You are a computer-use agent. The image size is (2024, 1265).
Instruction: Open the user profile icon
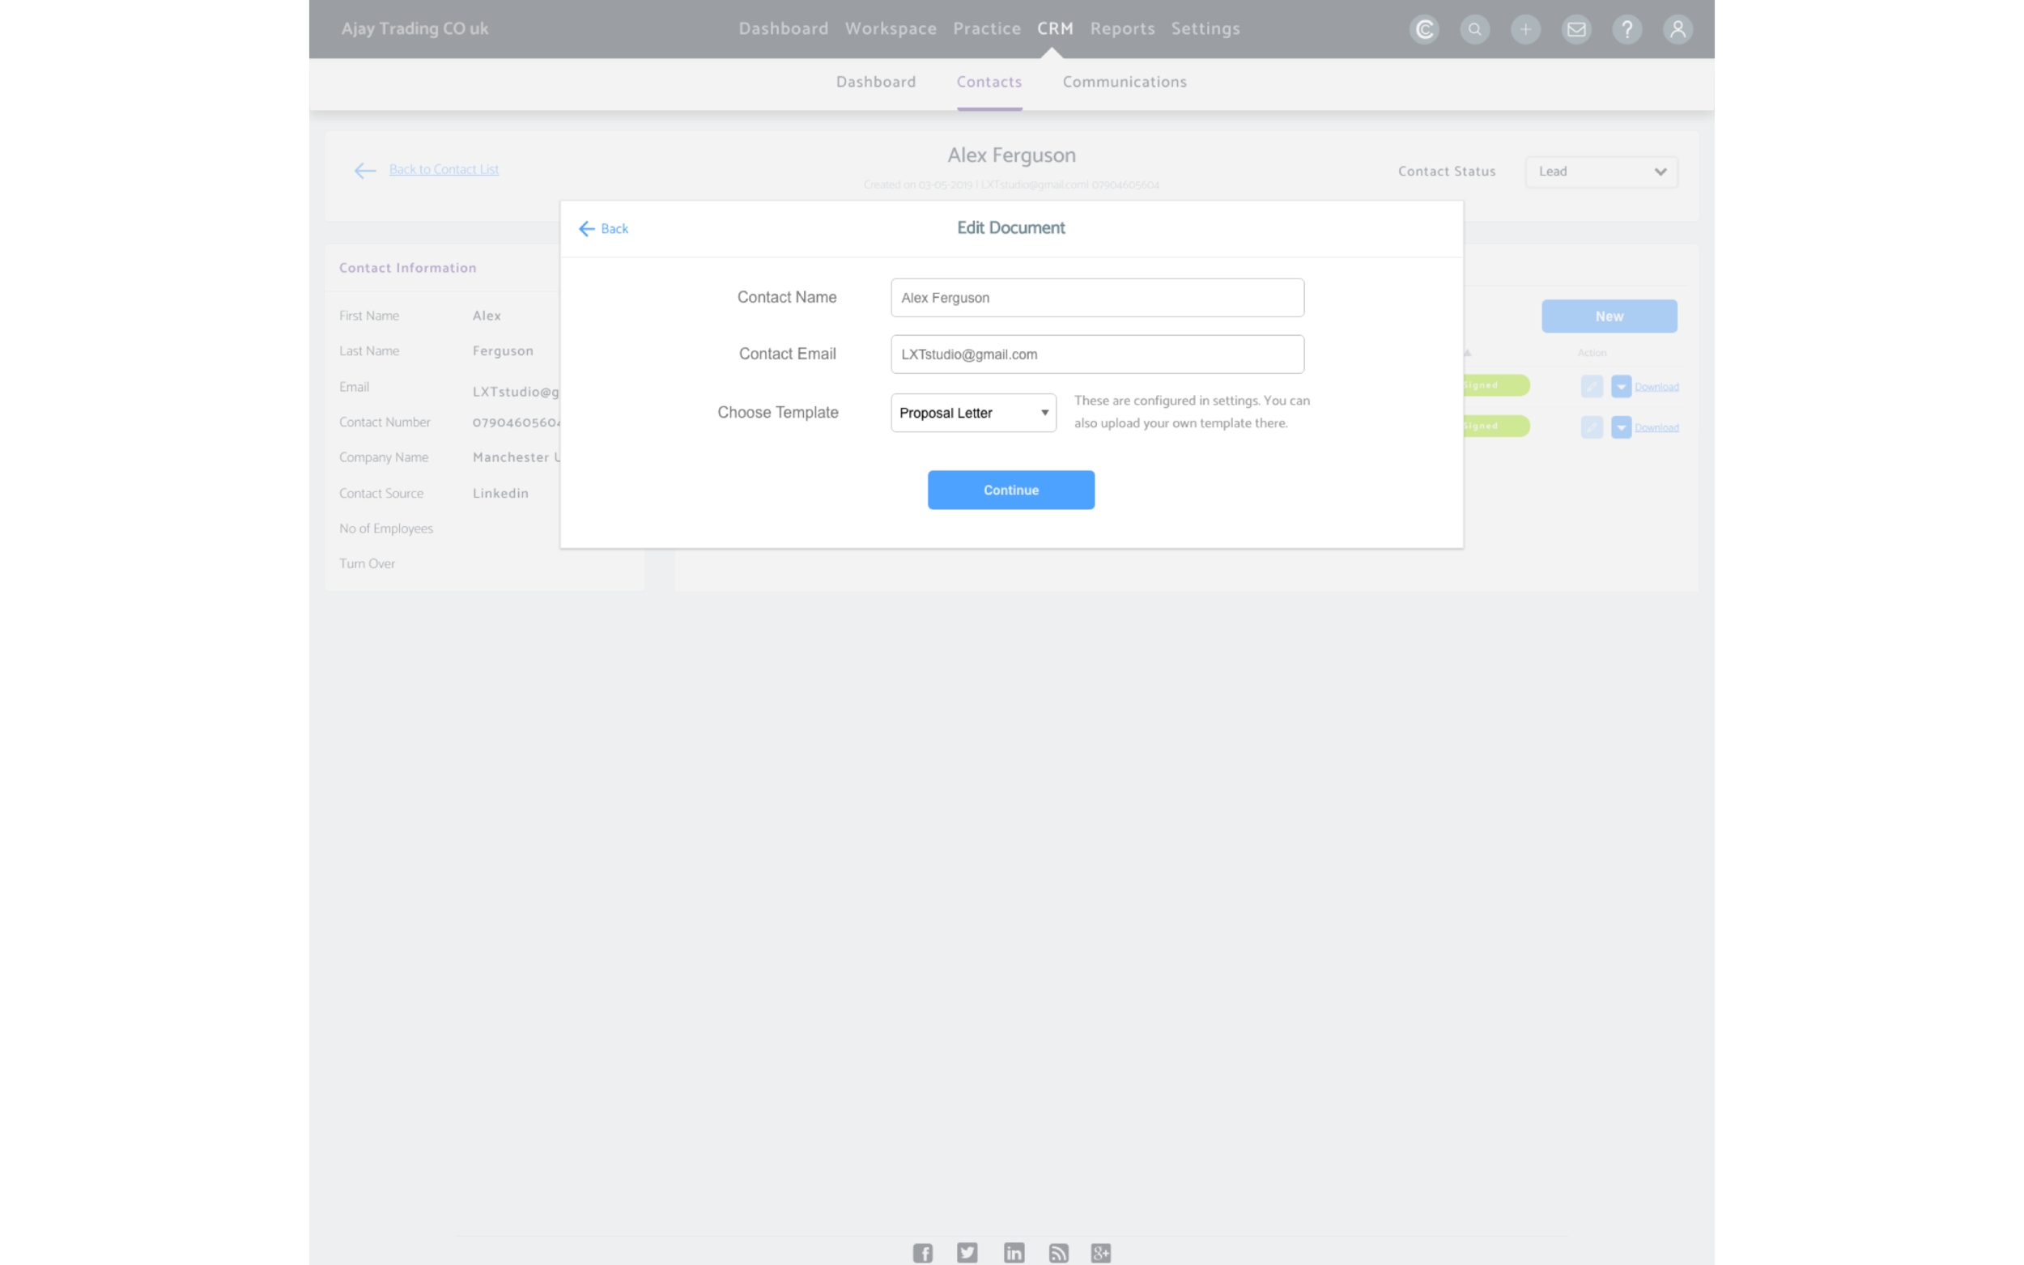tap(1677, 29)
